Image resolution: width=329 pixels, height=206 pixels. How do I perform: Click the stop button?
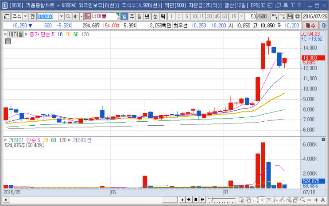click(196, 200)
